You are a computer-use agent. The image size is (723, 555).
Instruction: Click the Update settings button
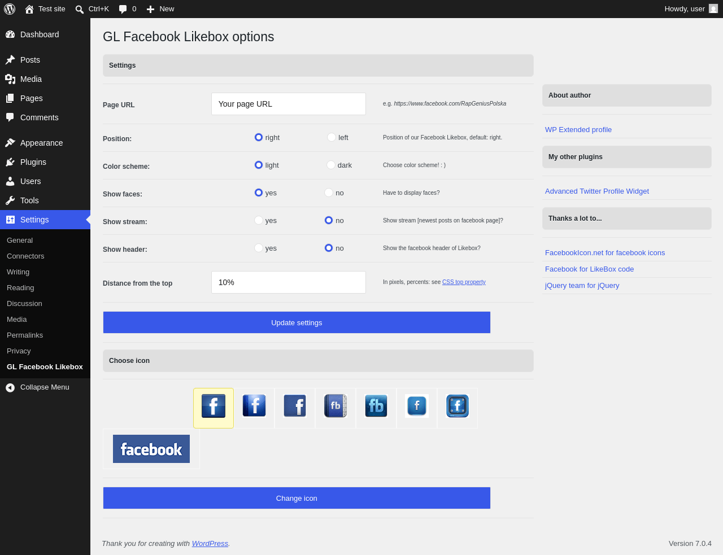tap(297, 322)
